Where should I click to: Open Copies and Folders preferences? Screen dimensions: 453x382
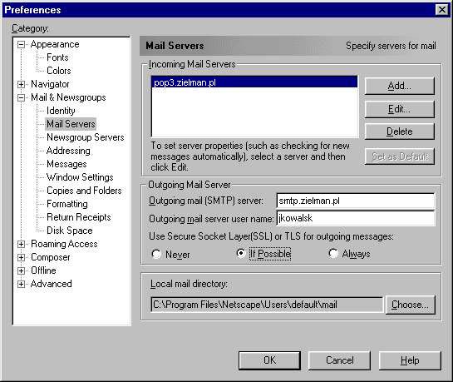pyautogui.click(x=84, y=191)
